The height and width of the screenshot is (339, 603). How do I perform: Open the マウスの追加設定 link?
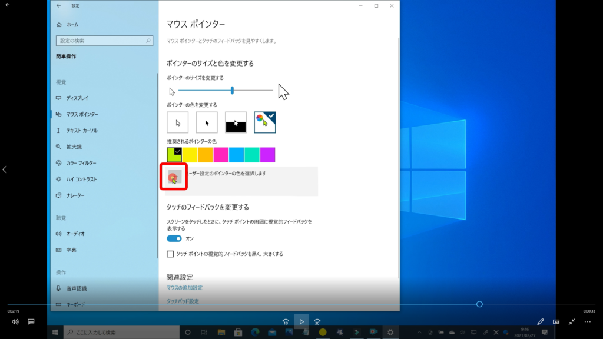(x=184, y=288)
